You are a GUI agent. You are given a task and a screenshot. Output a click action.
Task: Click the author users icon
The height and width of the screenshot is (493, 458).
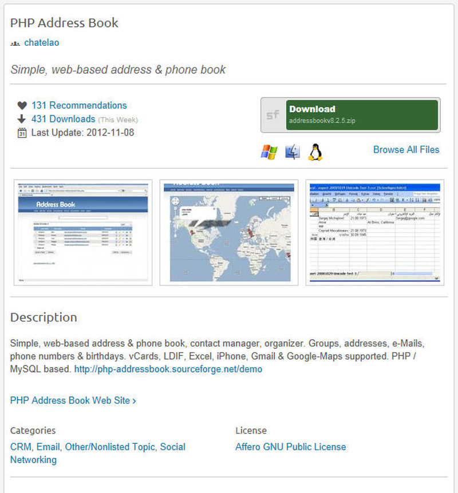pos(15,43)
